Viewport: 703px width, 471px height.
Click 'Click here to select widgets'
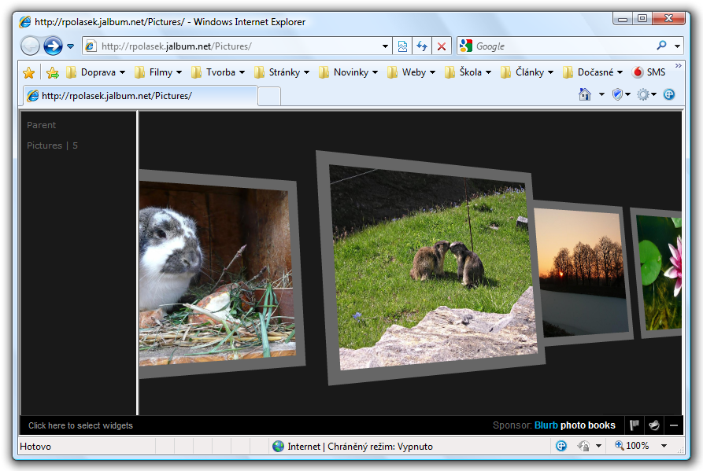(x=81, y=425)
